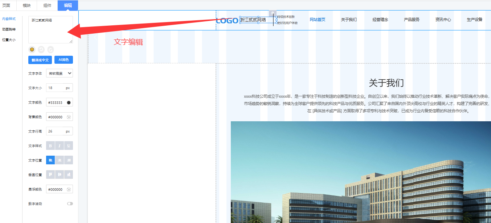The height and width of the screenshot is (223, 491).
Task: Click the company introduction paragraph
Action: pyautogui.click(x=367, y=104)
